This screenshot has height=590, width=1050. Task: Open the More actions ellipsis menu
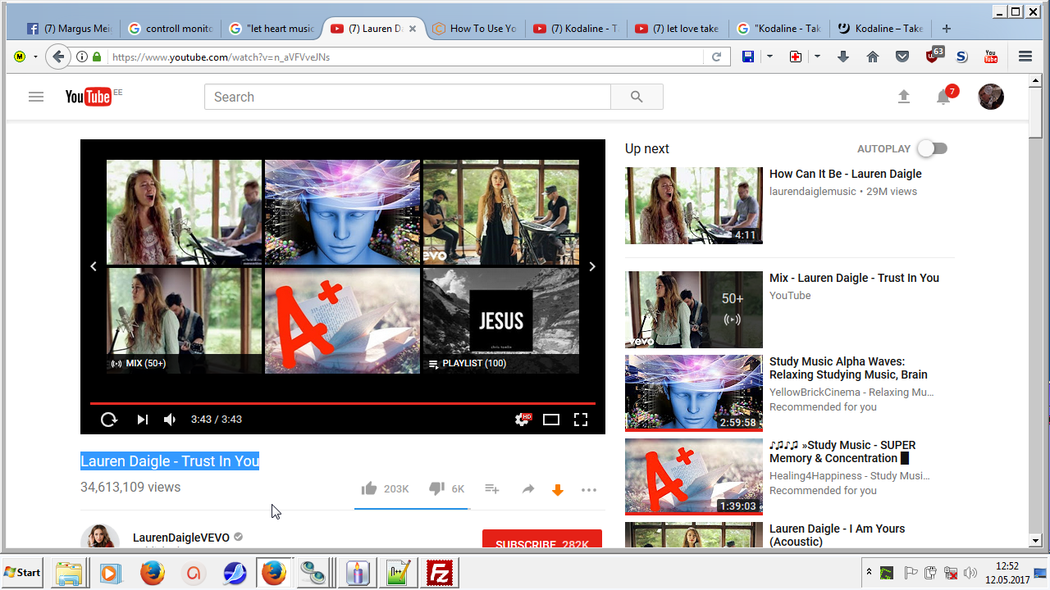pos(589,490)
